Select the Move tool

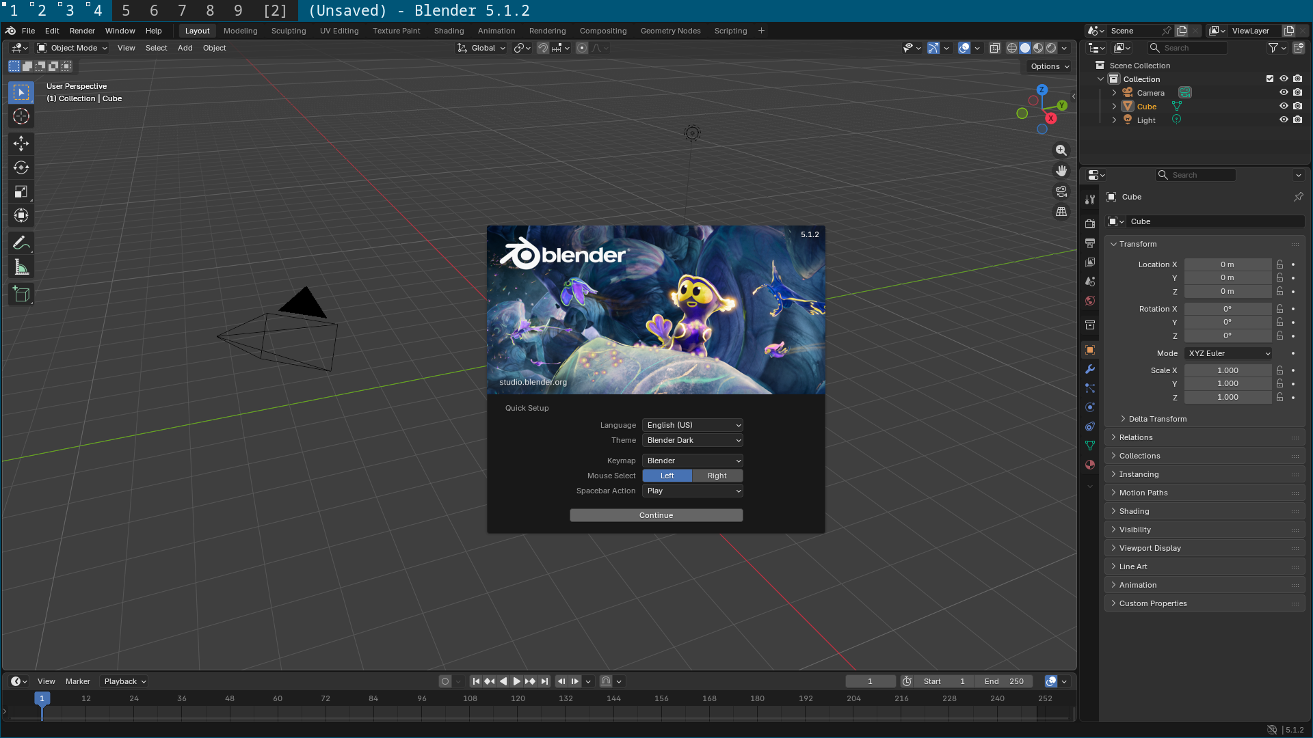21,143
